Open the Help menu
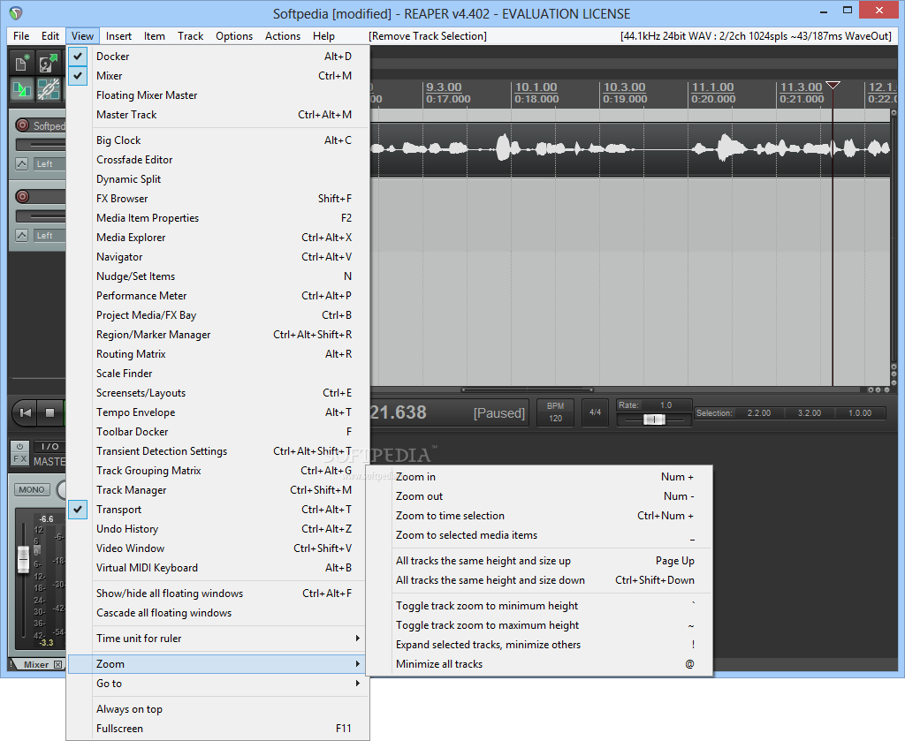The image size is (905, 741). tap(323, 35)
